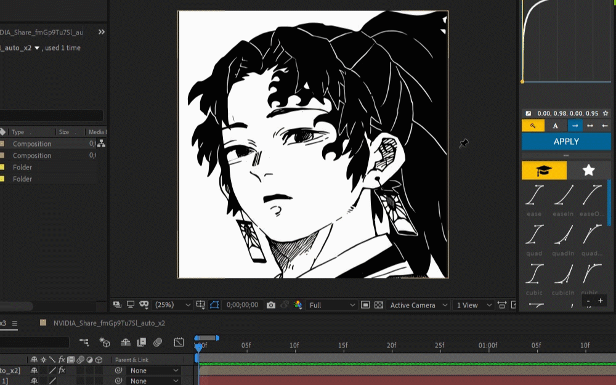Image resolution: width=616 pixels, height=385 pixels.
Task: Select the left-arrow direction button
Action: coord(605,126)
